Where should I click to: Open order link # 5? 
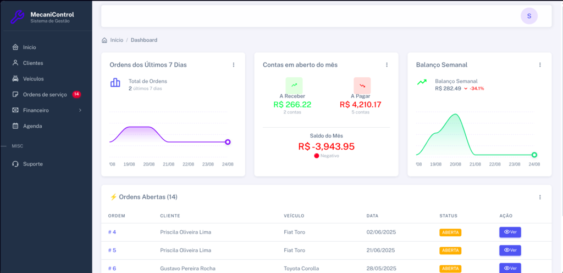[112, 250]
